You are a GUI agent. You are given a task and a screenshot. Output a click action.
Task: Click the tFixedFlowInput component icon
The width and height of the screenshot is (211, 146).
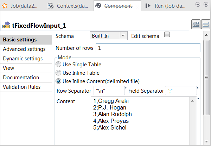[6, 25]
